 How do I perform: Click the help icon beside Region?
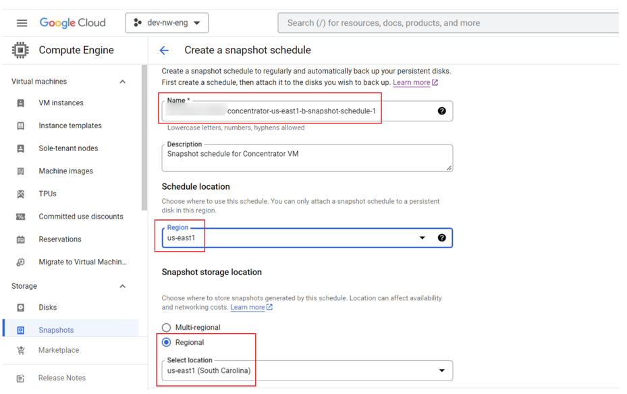(441, 238)
